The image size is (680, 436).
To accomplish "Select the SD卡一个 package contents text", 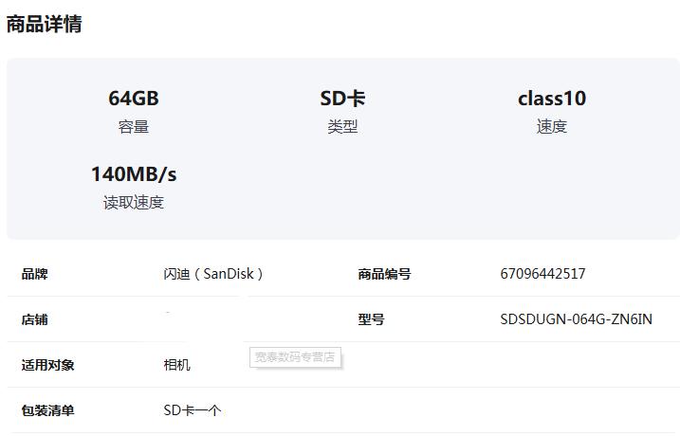I will [x=193, y=410].
